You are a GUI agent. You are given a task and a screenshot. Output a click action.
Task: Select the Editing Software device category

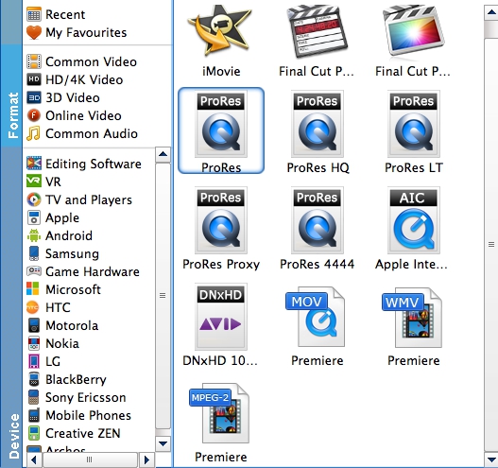click(x=93, y=164)
